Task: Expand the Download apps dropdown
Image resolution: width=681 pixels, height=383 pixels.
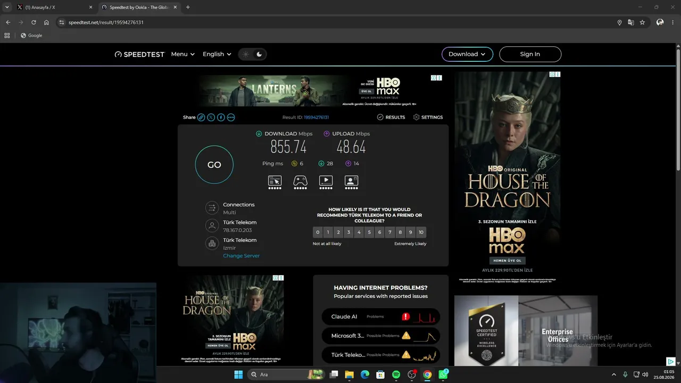Action: pos(467,54)
